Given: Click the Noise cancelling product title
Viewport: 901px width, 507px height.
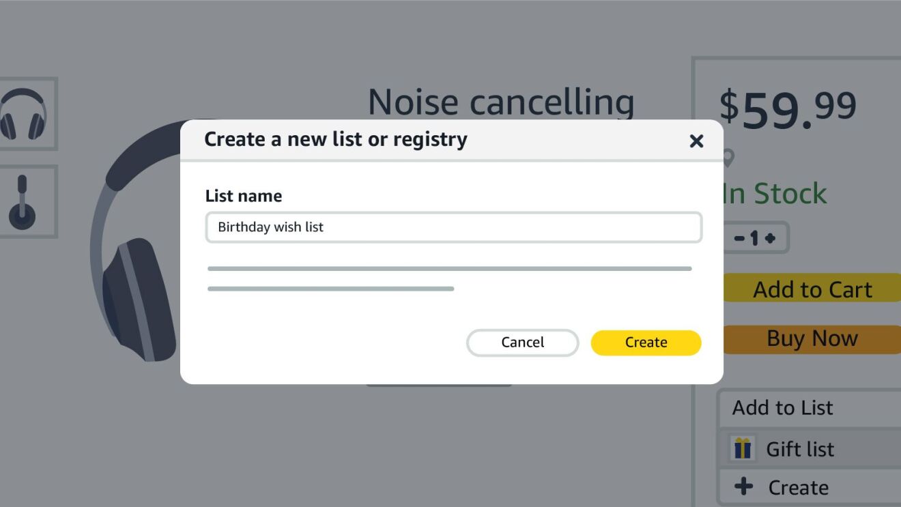Looking at the screenshot, I should (x=501, y=102).
